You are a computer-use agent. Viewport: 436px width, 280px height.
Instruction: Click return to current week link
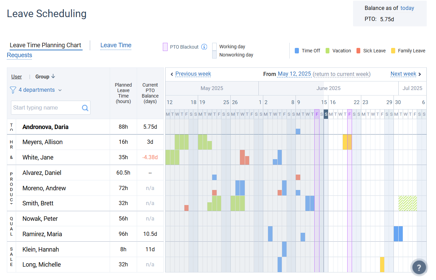[x=341, y=74]
